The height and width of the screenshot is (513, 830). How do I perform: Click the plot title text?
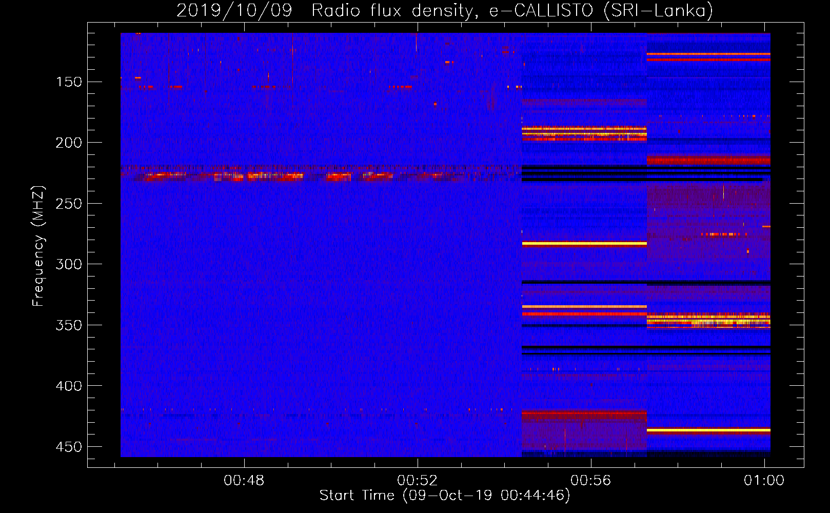coord(445,11)
